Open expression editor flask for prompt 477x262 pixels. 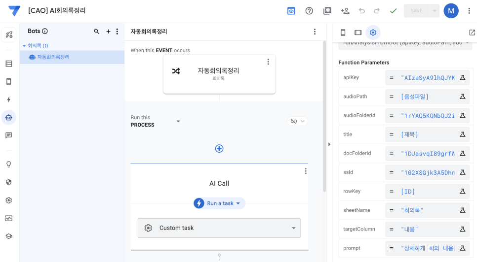point(462,248)
